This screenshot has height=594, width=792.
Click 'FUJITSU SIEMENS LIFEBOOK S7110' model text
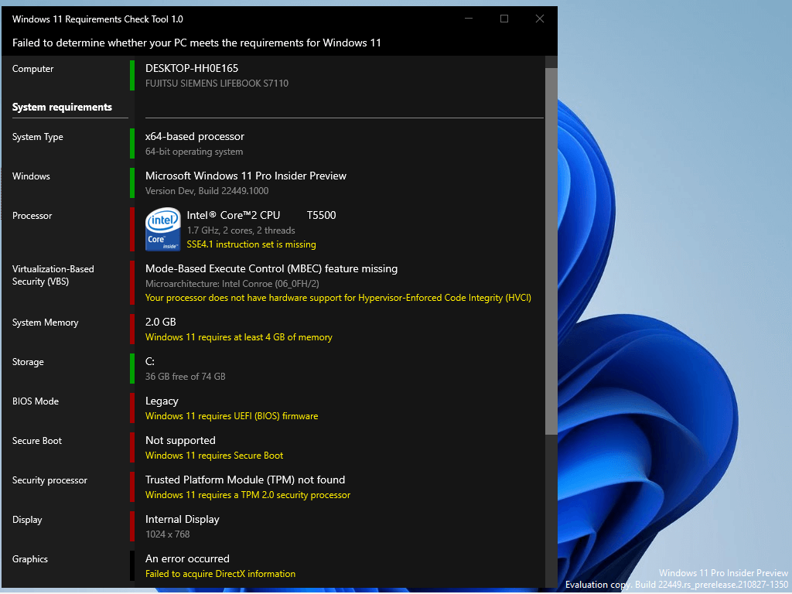pyautogui.click(x=217, y=84)
